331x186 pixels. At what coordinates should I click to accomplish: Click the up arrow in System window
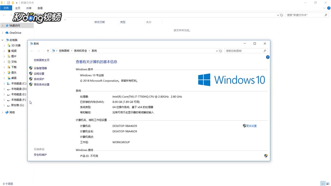(x=48, y=51)
